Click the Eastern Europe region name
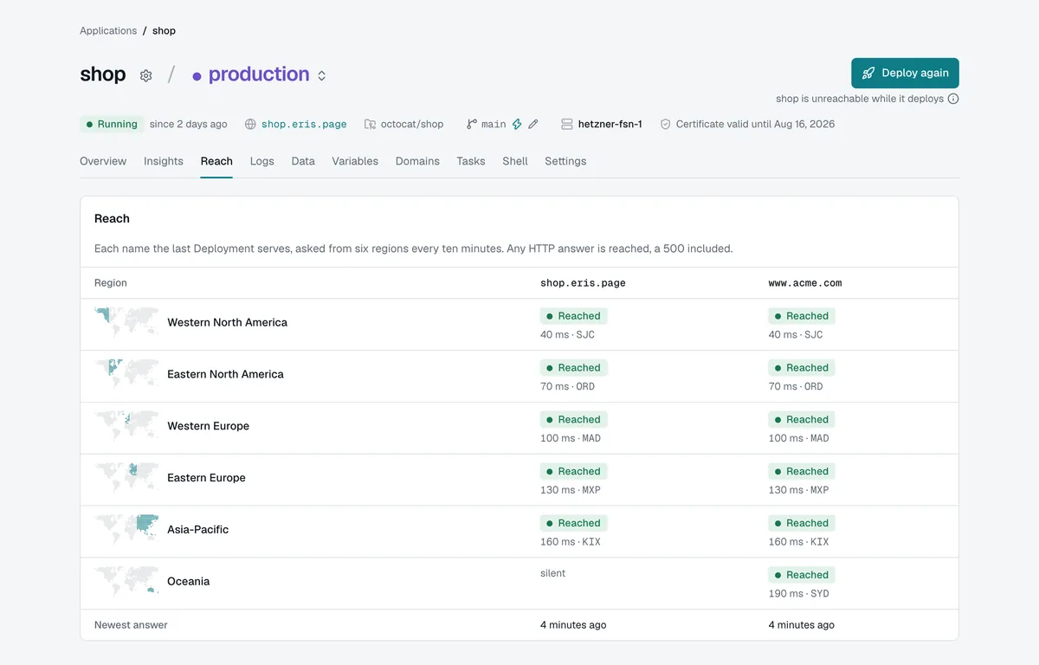Screen dimensions: 1039x665 click(206, 478)
